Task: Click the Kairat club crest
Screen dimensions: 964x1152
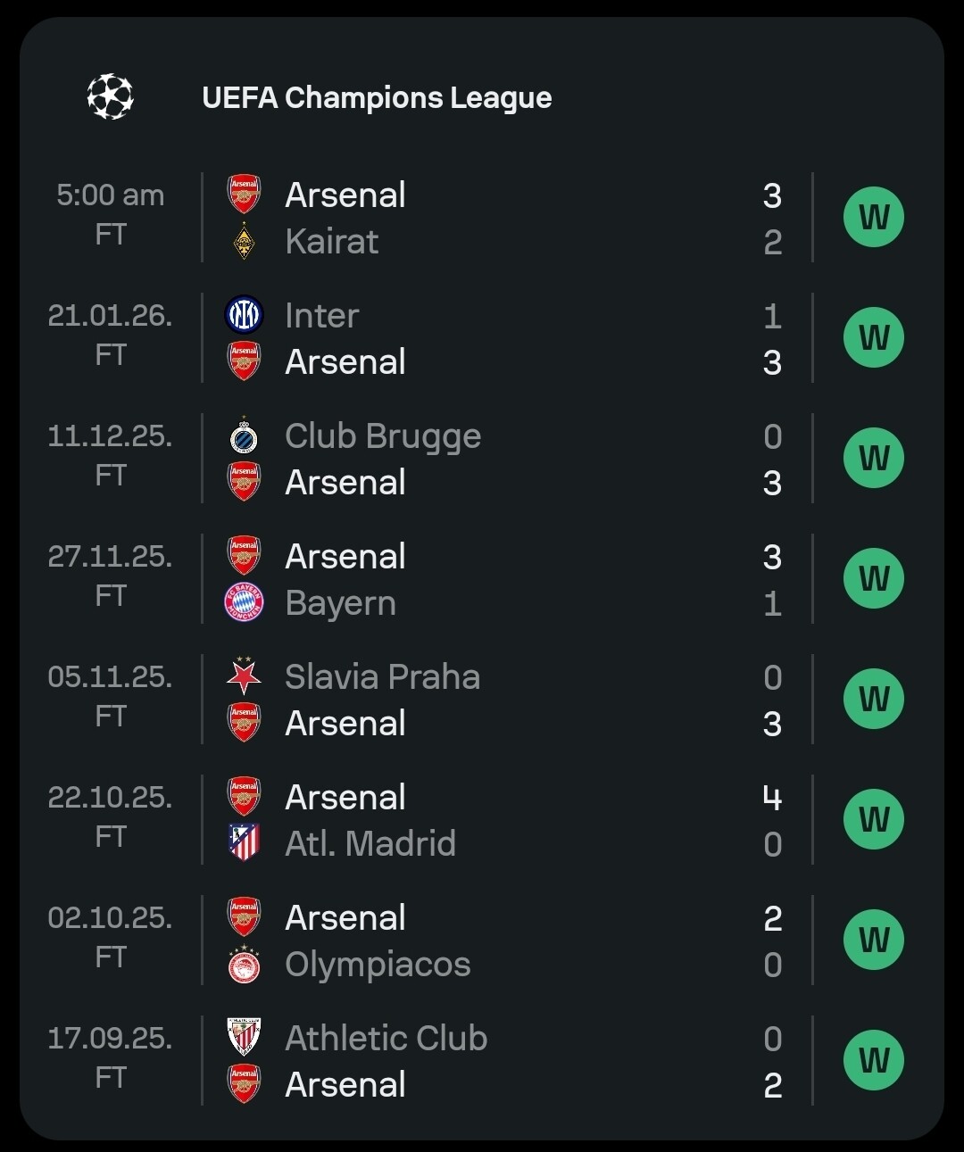Action: (x=244, y=241)
